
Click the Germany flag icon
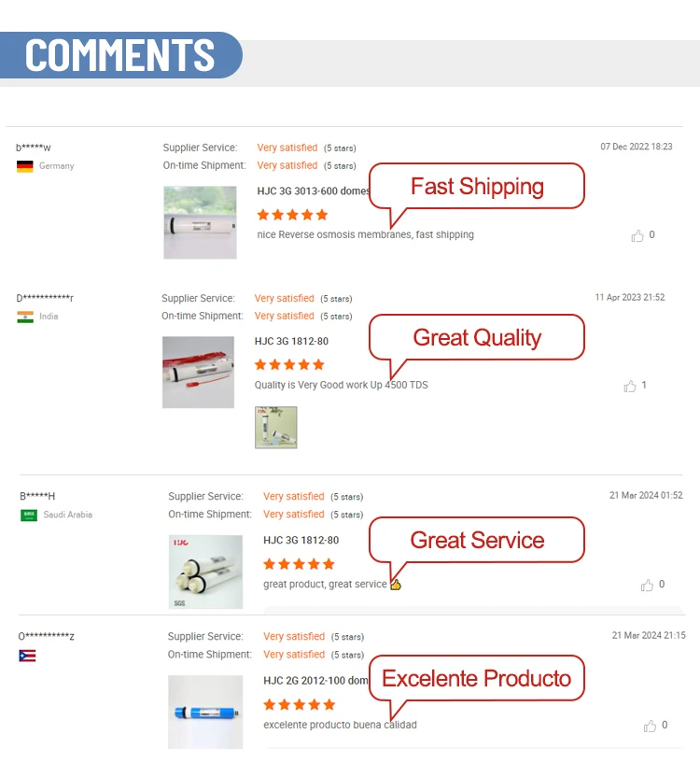tap(25, 166)
